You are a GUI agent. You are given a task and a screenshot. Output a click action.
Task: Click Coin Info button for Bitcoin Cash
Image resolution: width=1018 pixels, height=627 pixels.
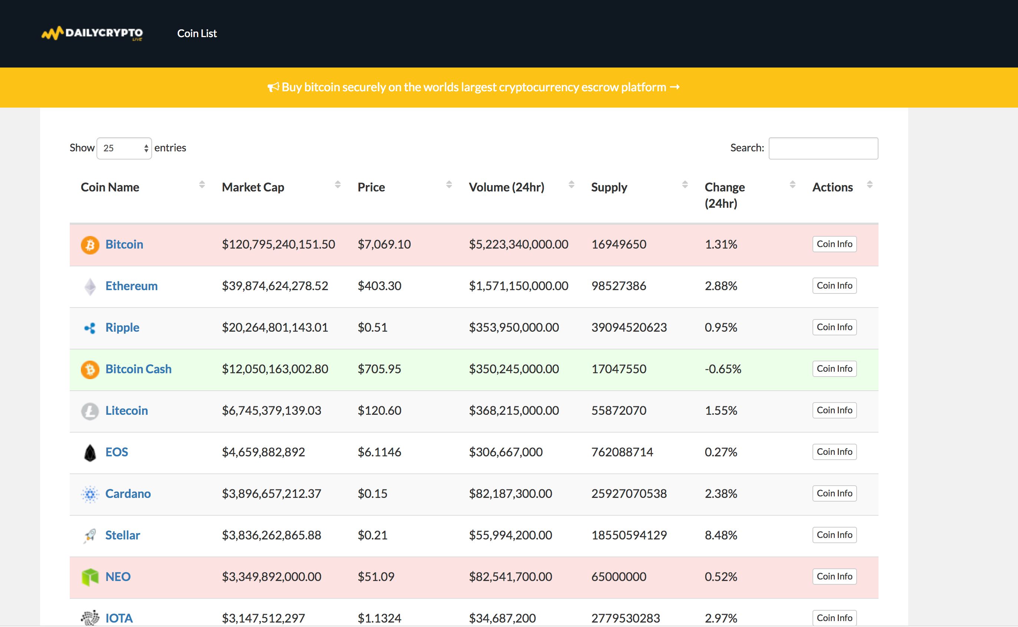coord(834,368)
